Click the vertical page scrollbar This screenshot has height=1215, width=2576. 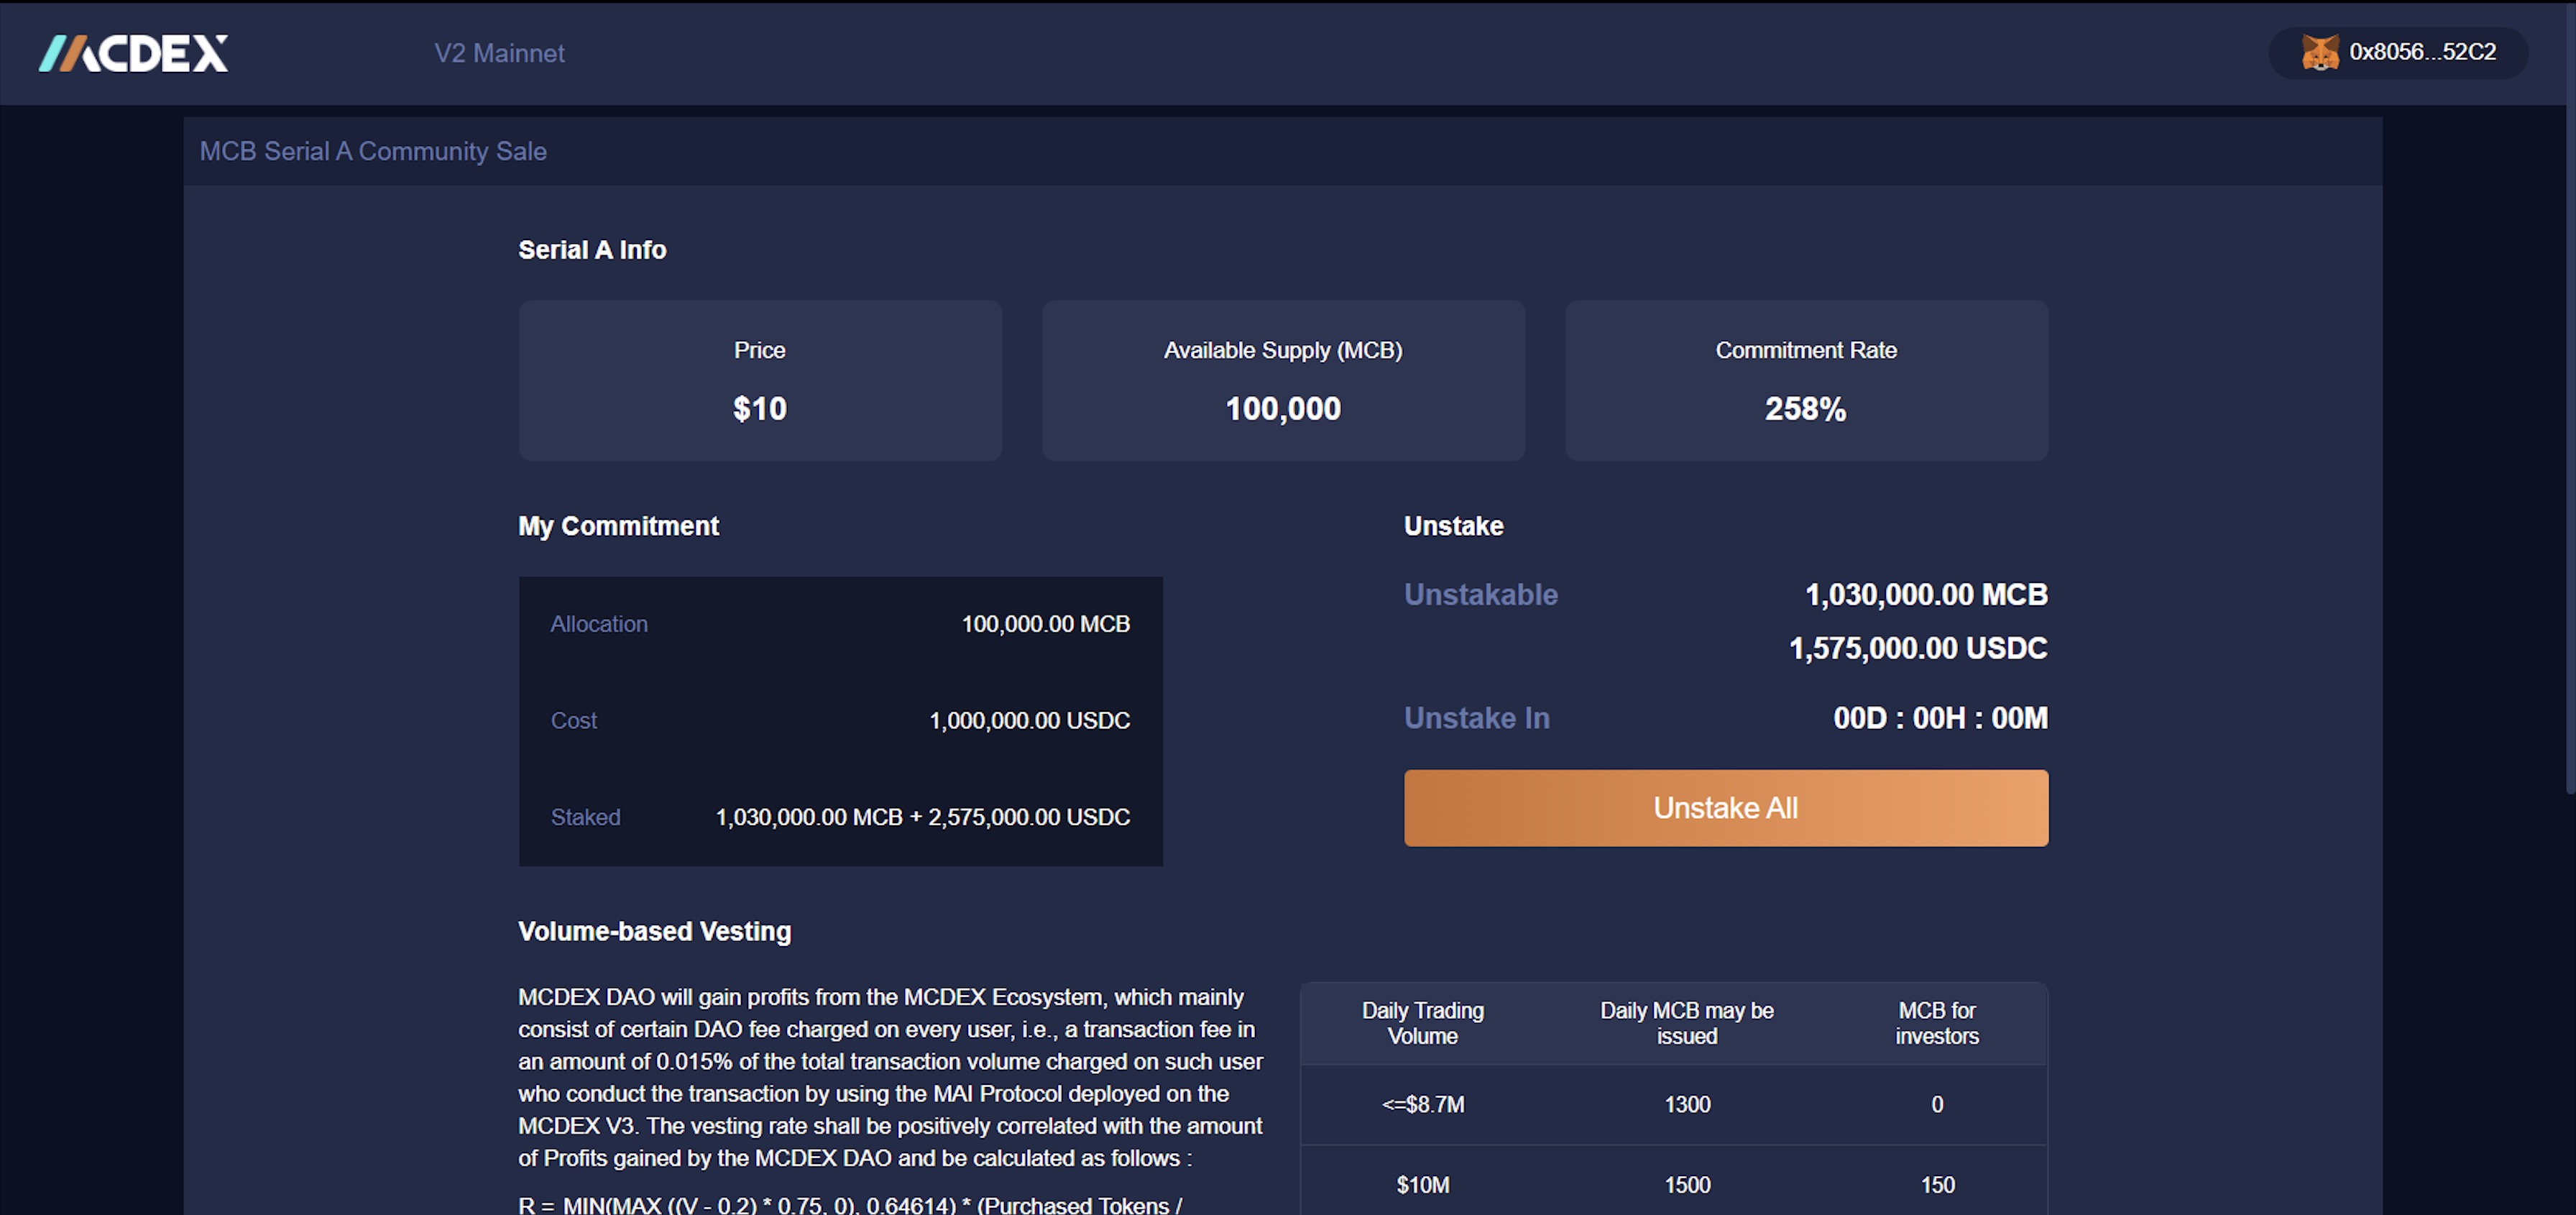point(2570,400)
